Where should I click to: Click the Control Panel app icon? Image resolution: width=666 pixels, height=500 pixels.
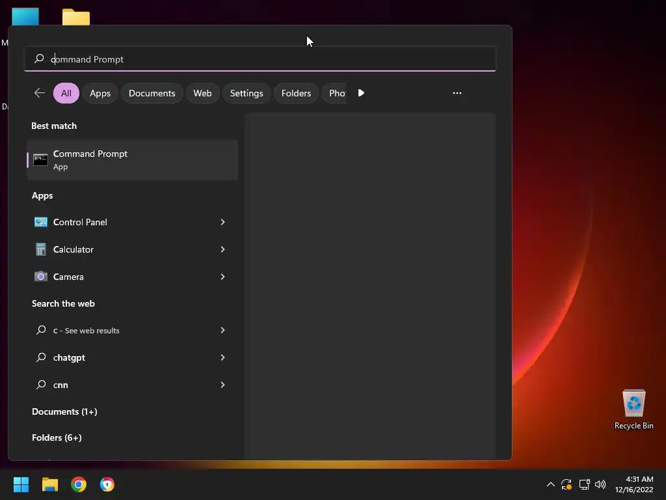tap(41, 222)
